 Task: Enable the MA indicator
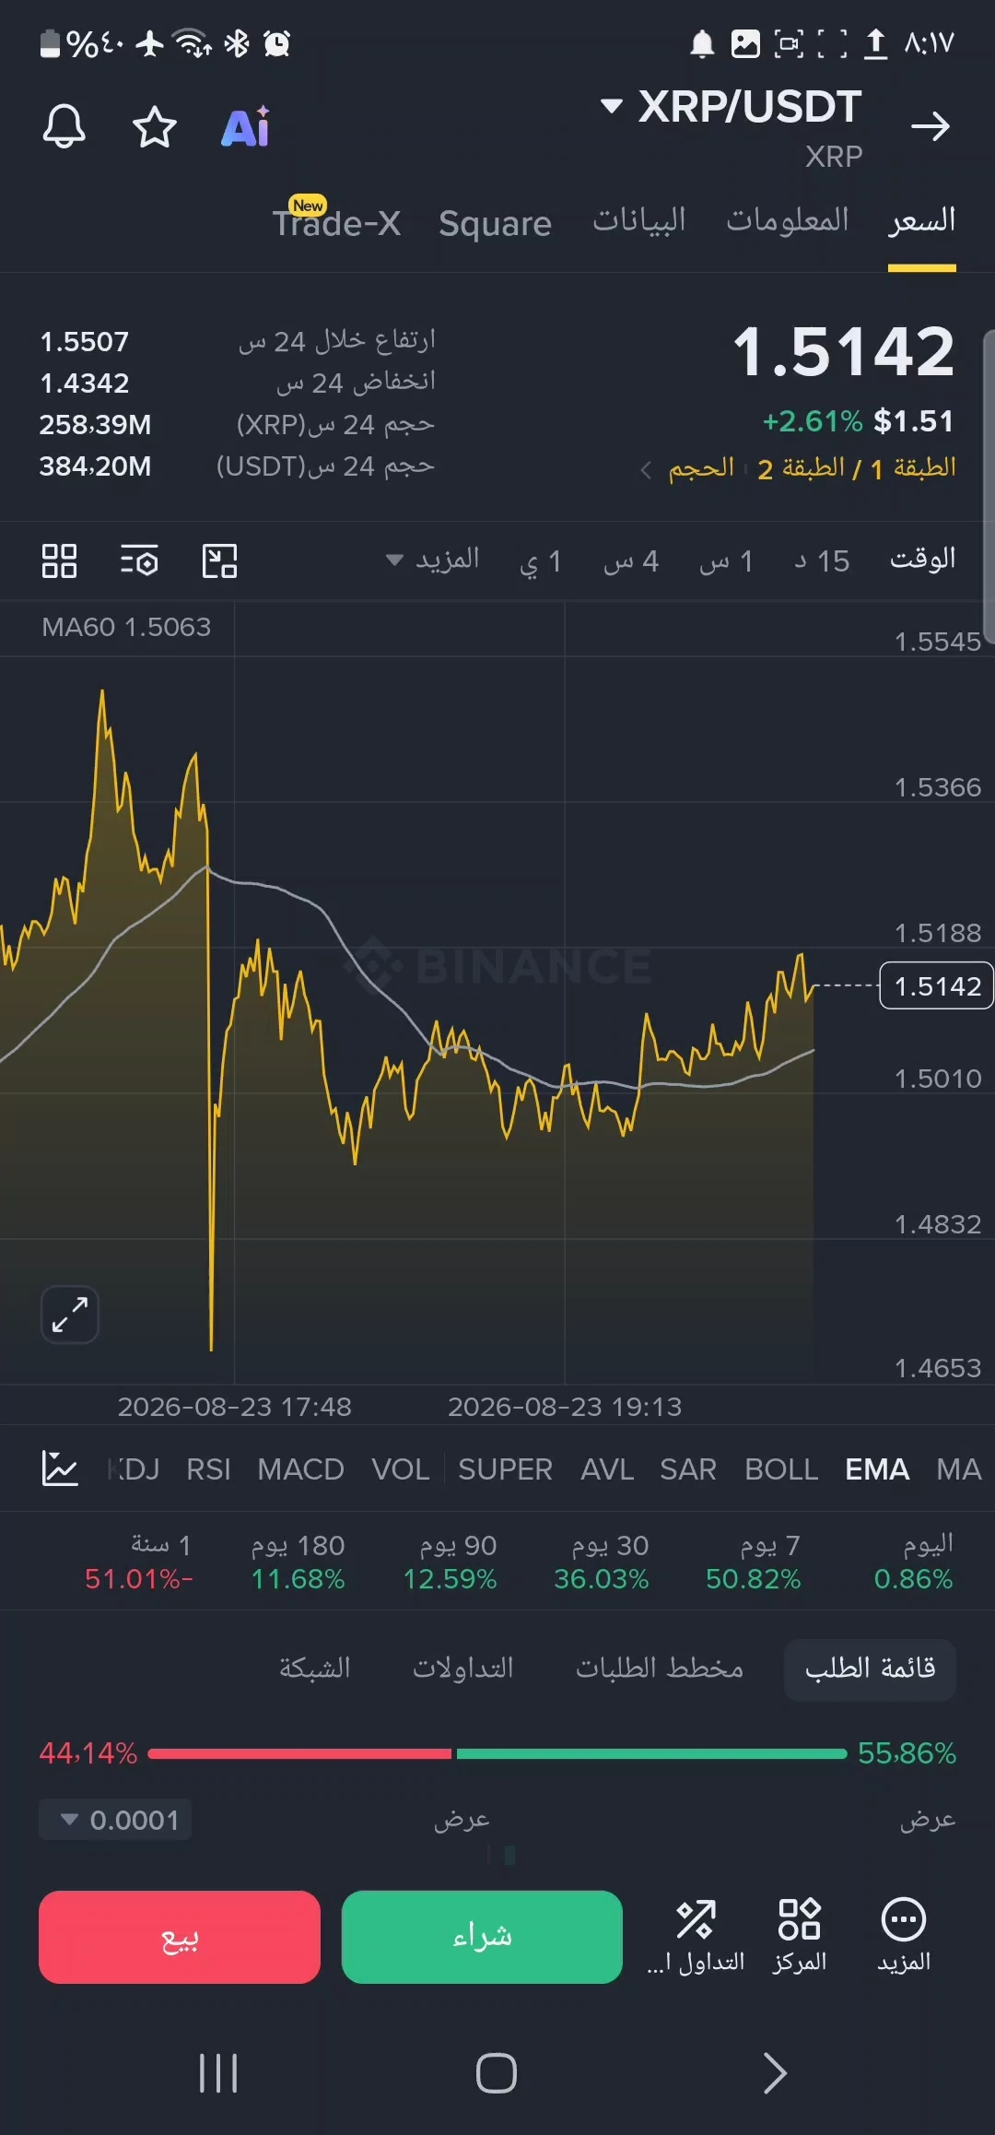pos(959,1469)
